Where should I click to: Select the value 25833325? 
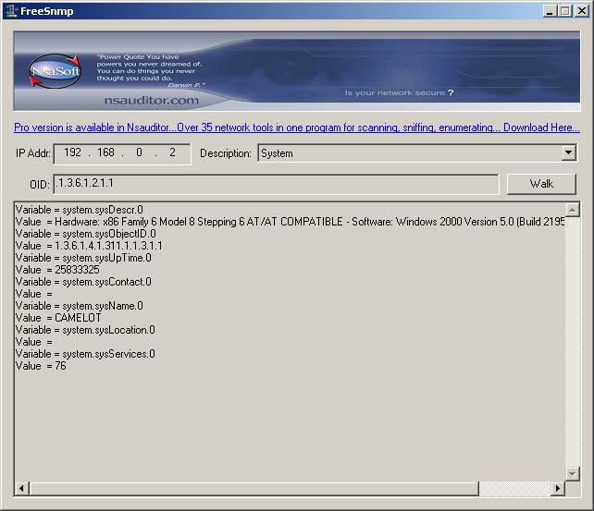point(77,270)
